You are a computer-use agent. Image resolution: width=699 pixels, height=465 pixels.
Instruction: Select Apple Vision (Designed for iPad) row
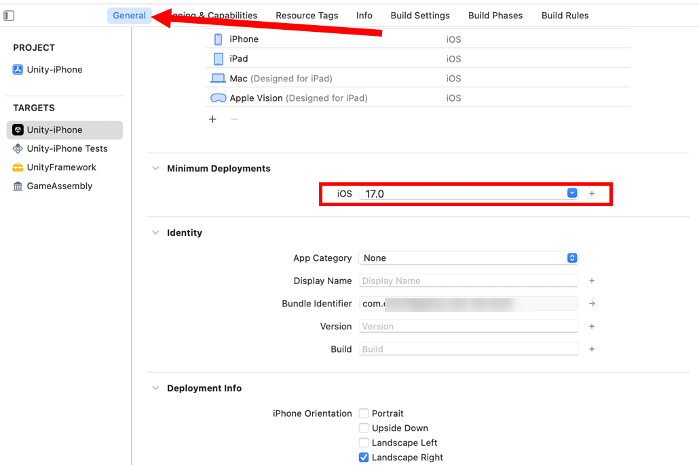tap(418, 98)
